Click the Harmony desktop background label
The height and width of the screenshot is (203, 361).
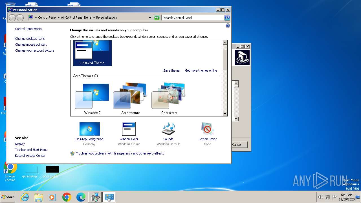tap(89, 144)
